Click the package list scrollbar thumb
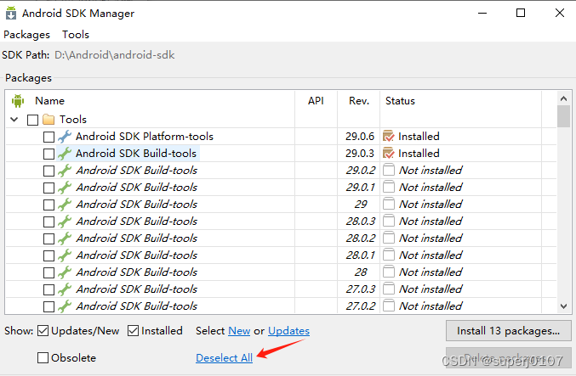 coord(563,116)
